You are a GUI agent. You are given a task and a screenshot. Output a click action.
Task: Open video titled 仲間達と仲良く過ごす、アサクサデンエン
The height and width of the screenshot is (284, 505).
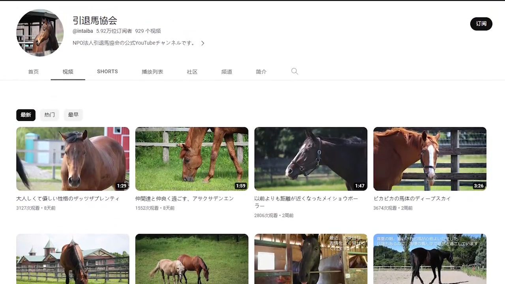185,198
